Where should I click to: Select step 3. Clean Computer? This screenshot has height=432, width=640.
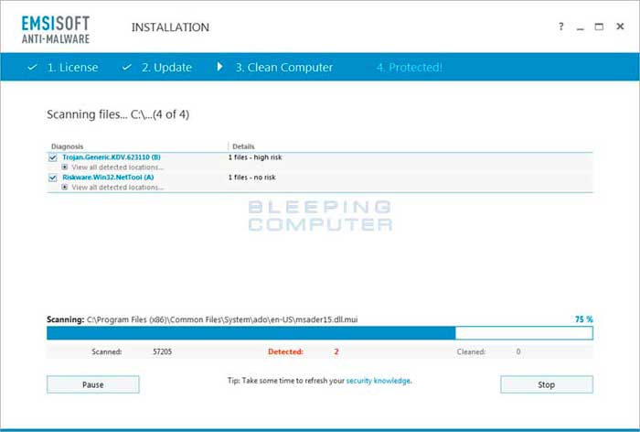pos(284,68)
